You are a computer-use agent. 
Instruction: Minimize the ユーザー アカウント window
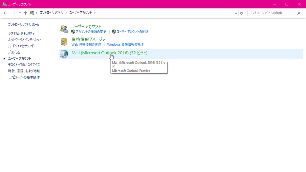click(275, 4)
